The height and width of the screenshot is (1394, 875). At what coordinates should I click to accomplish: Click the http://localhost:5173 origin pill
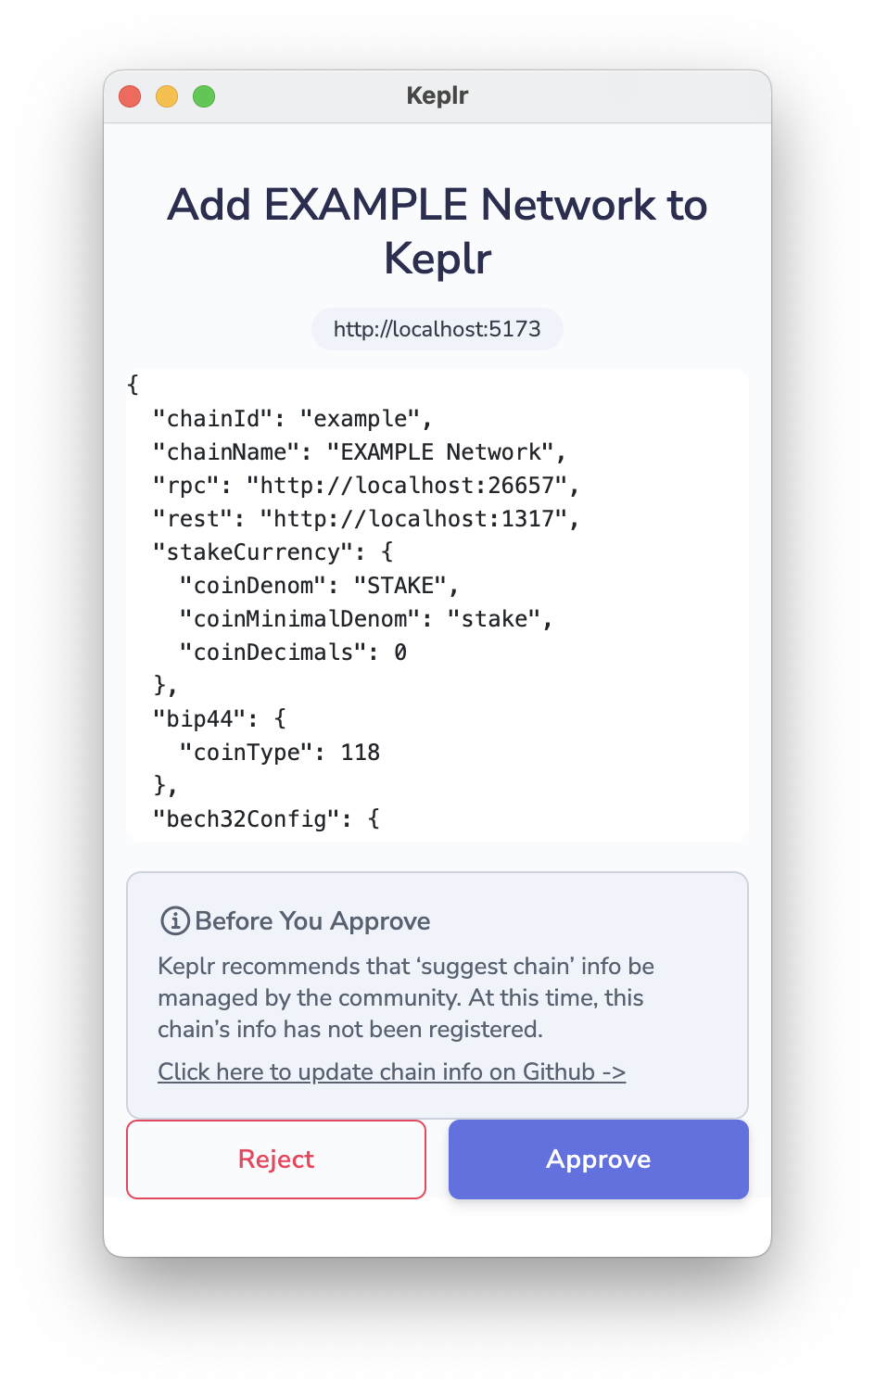coord(437,329)
